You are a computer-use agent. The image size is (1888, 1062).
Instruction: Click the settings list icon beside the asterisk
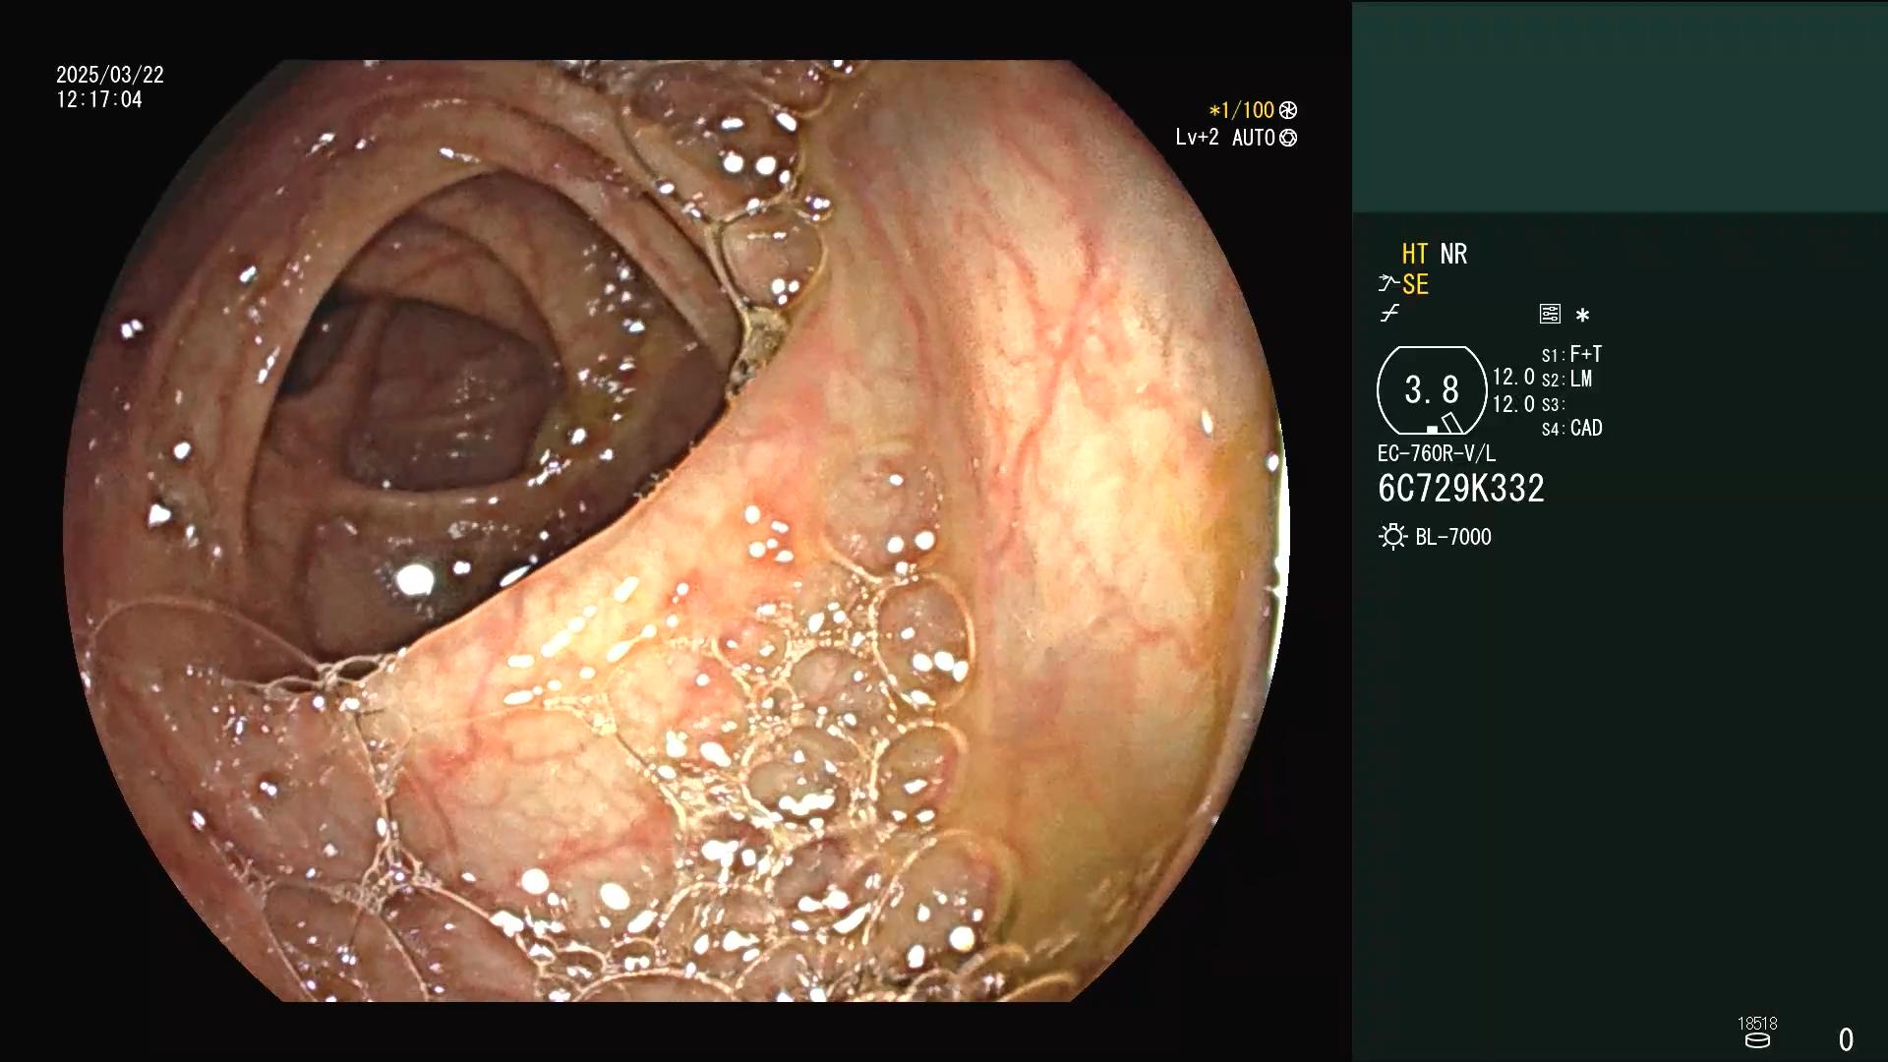(x=1550, y=314)
